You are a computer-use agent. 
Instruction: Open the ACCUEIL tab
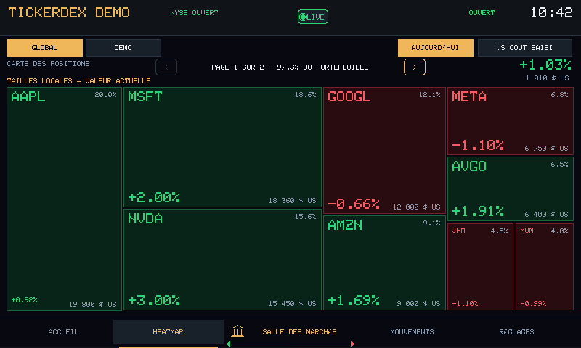coord(63,332)
